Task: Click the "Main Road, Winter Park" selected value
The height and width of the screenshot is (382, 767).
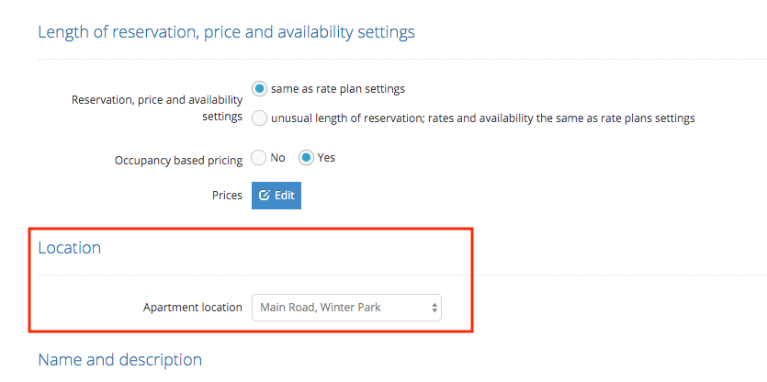Action: click(x=321, y=308)
